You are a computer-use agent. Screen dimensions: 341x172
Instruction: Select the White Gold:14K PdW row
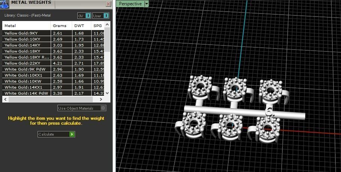[x=53, y=93]
